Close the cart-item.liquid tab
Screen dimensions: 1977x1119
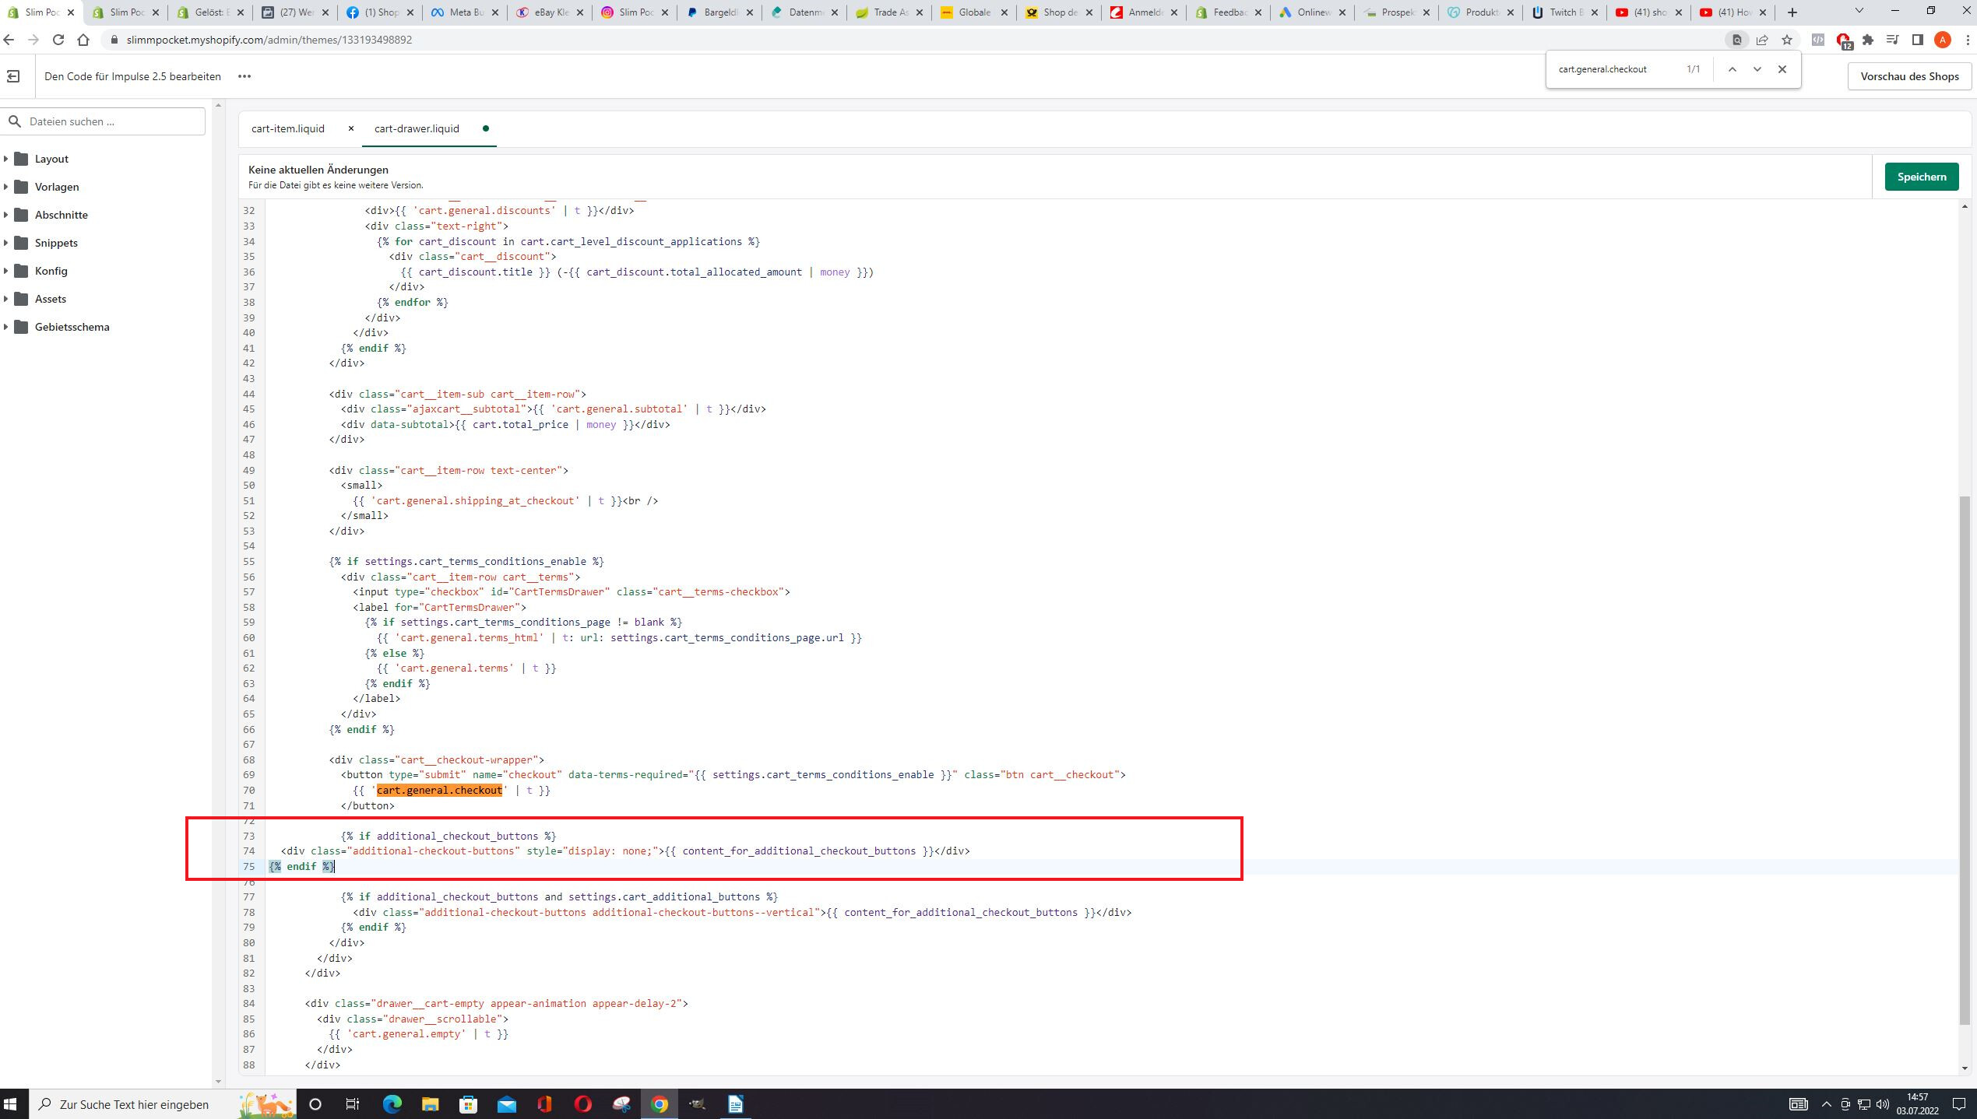pyautogui.click(x=350, y=128)
